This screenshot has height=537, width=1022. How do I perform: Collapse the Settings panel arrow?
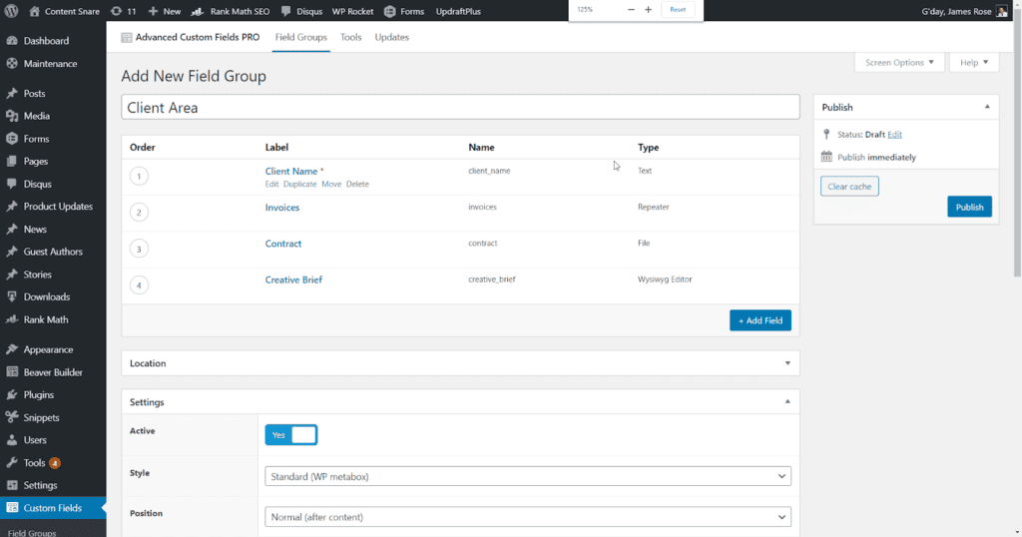pyautogui.click(x=787, y=401)
